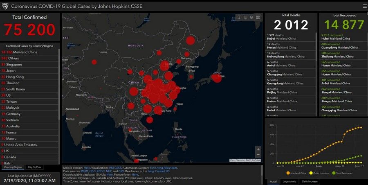Zoom out on the map with the minus button
Image resolution: width=368 pixels, height=185 pixels.
(258, 156)
